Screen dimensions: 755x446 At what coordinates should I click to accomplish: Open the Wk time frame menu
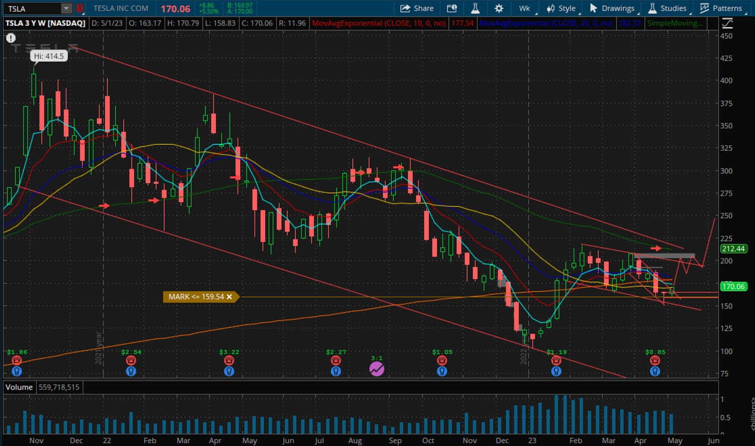[x=524, y=8]
